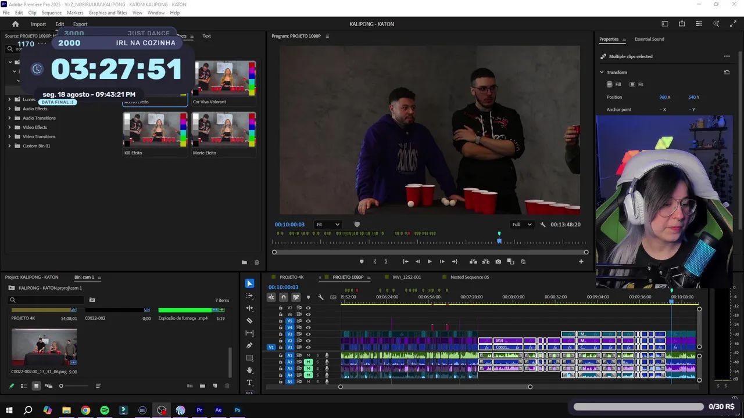Click Mark In button in Program monitor
The width and height of the screenshot is (744, 418).
click(374, 261)
